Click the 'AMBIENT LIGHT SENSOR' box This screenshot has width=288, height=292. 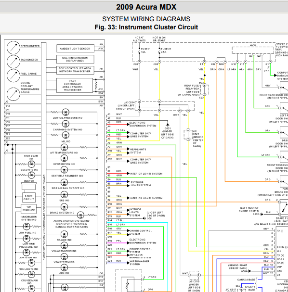coord(75,49)
